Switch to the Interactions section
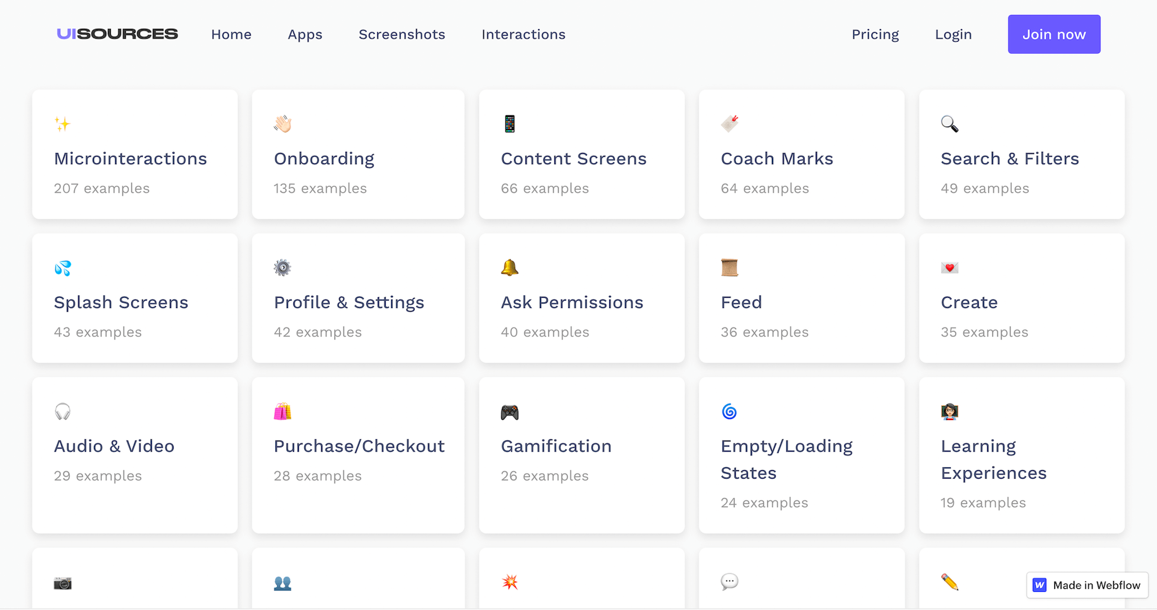Viewport: 1157px width, 610px height. pos(523,34)
